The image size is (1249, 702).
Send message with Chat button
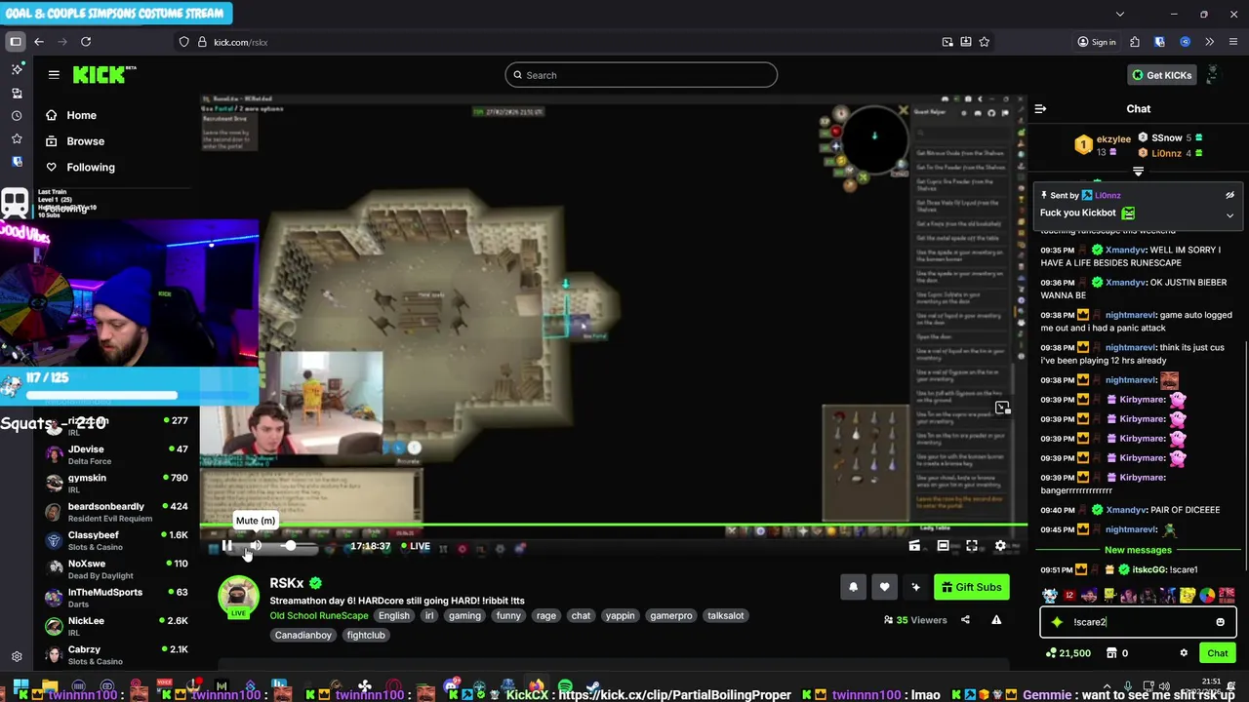point(1218,653)
